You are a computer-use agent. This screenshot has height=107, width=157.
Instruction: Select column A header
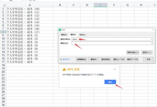30,5
